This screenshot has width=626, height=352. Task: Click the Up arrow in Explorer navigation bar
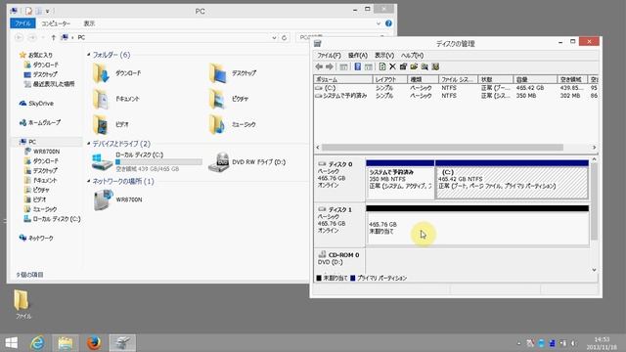[53, 37]
